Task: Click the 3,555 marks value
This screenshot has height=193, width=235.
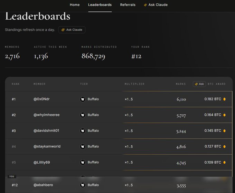Action: click(x=181, y=186)
